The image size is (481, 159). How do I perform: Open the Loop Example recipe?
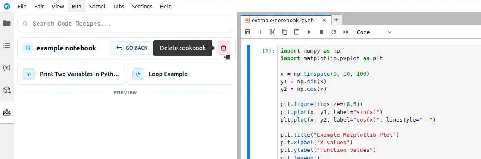(x=180, y=74)
